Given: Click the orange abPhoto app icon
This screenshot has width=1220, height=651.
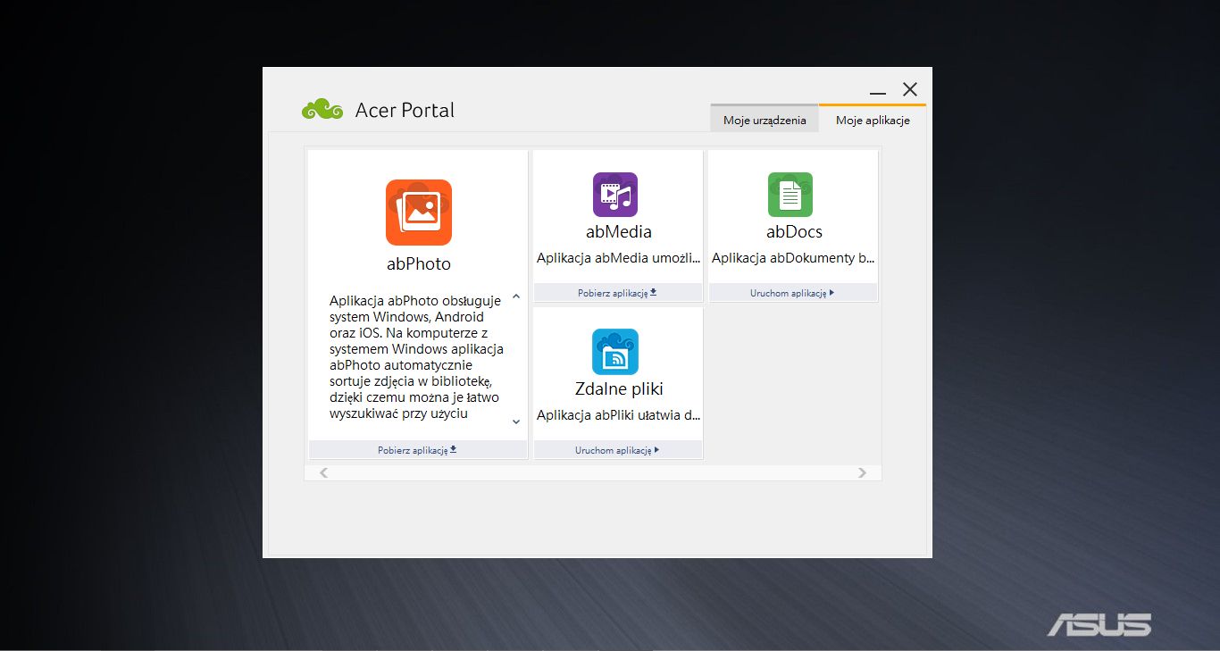Looking at the screenshot, I should coord(419,213).
